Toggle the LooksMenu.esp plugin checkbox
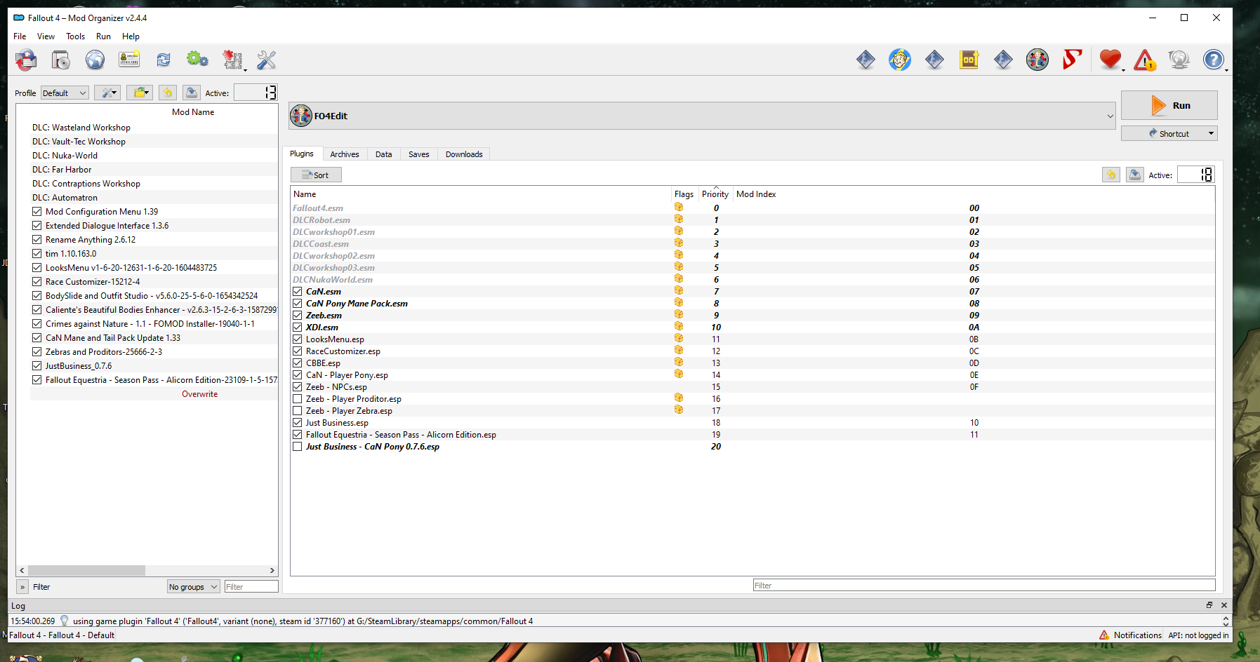The image size is (1260, 662). click(298, 339)
